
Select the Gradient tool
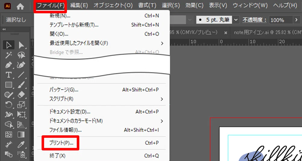pyautogui.click(x=21, y=134)
